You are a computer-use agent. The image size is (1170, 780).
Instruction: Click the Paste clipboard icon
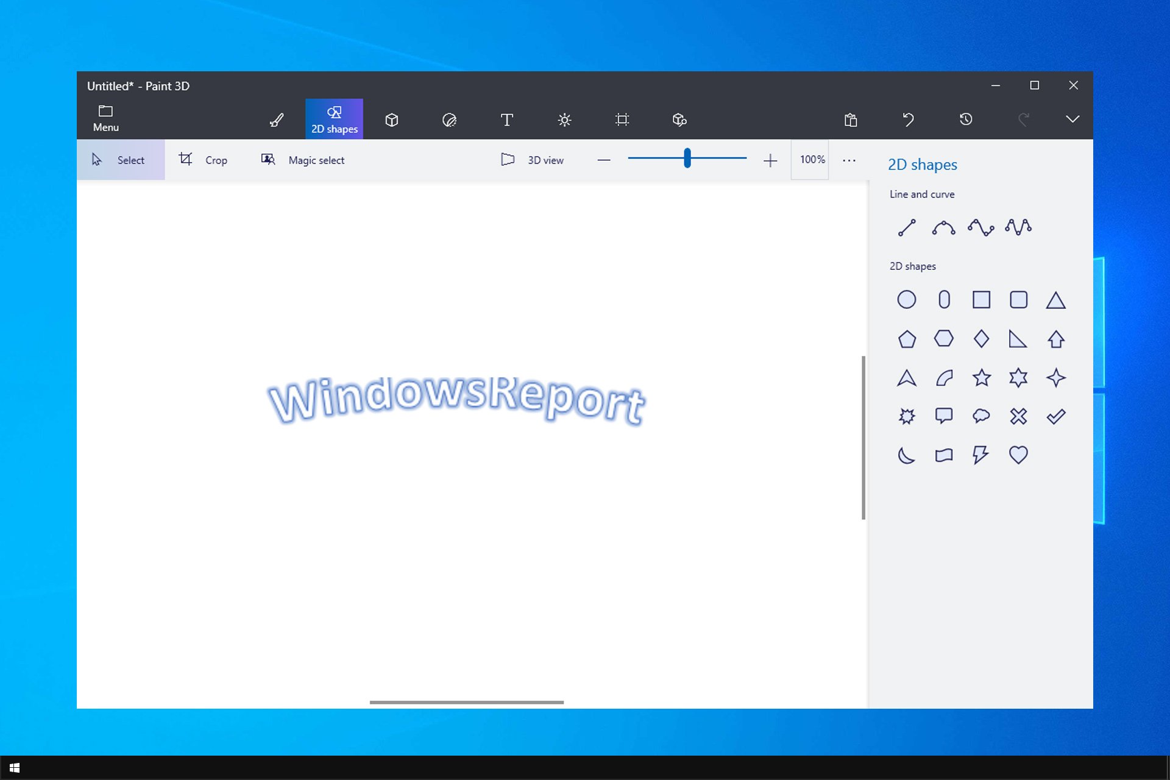[x=851, y=119]
